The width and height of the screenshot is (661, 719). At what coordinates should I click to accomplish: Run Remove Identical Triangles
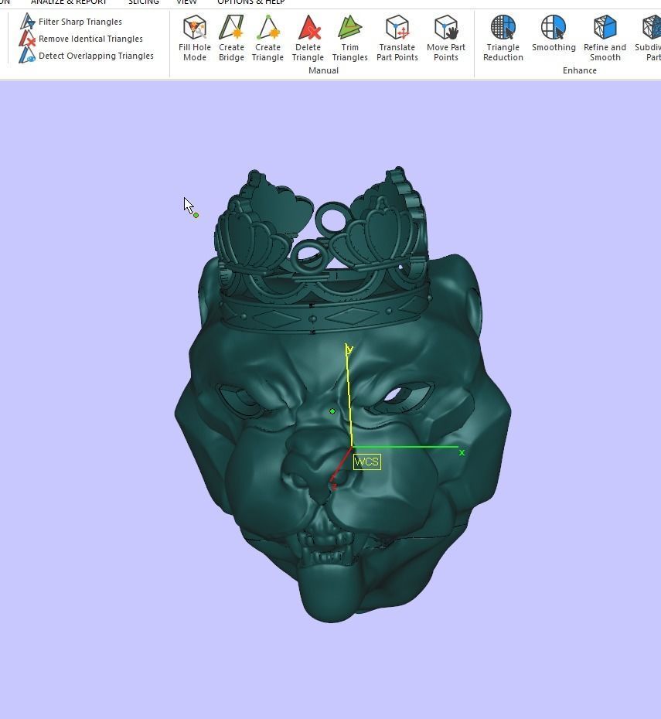click(82, 39)
